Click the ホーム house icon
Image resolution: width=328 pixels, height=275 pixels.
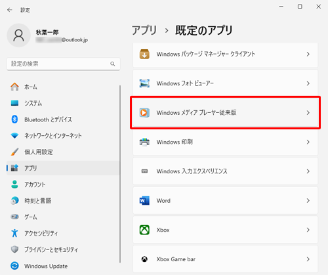14,87
